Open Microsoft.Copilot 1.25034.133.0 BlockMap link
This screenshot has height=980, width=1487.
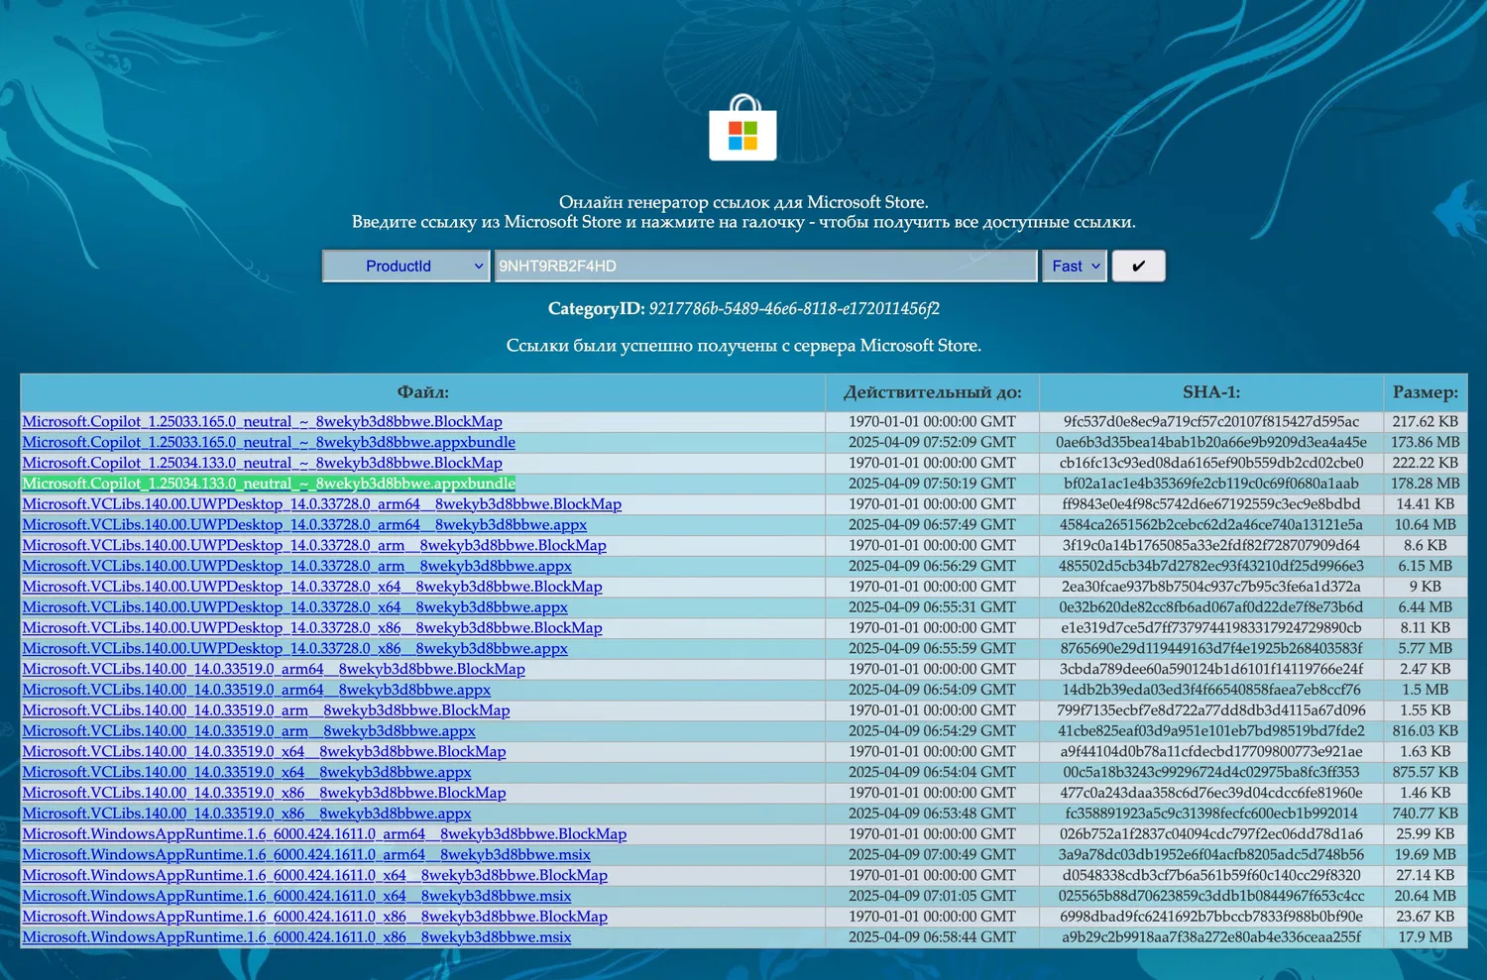pyautogui.click(x=263, y=463)
